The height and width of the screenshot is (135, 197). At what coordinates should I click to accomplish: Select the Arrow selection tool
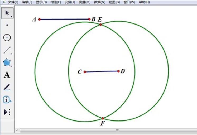(x=7, y=13)
